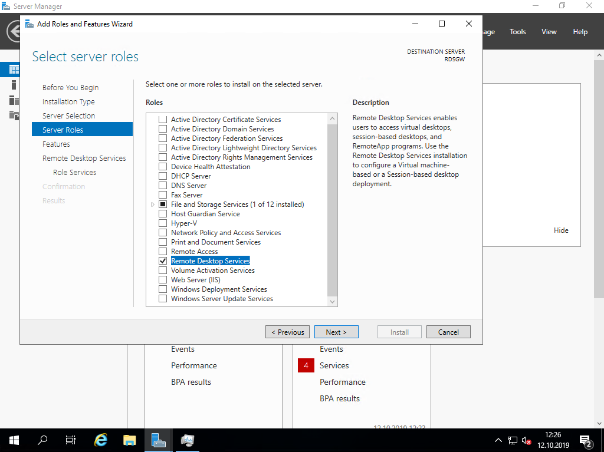Select Local Server icon in sidebar

(x=14, y=85)
